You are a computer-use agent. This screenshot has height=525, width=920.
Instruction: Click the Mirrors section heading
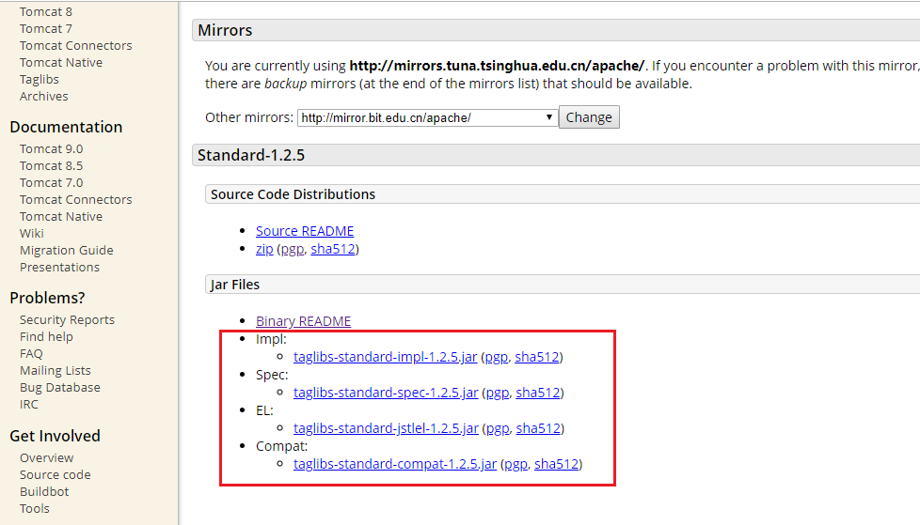click(x=226, y=30)
